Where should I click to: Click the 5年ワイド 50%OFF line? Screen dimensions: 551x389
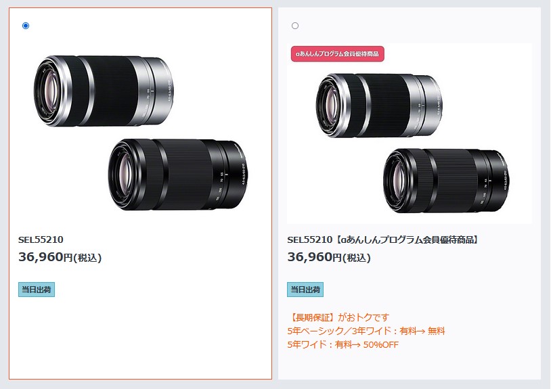(343, 344)
